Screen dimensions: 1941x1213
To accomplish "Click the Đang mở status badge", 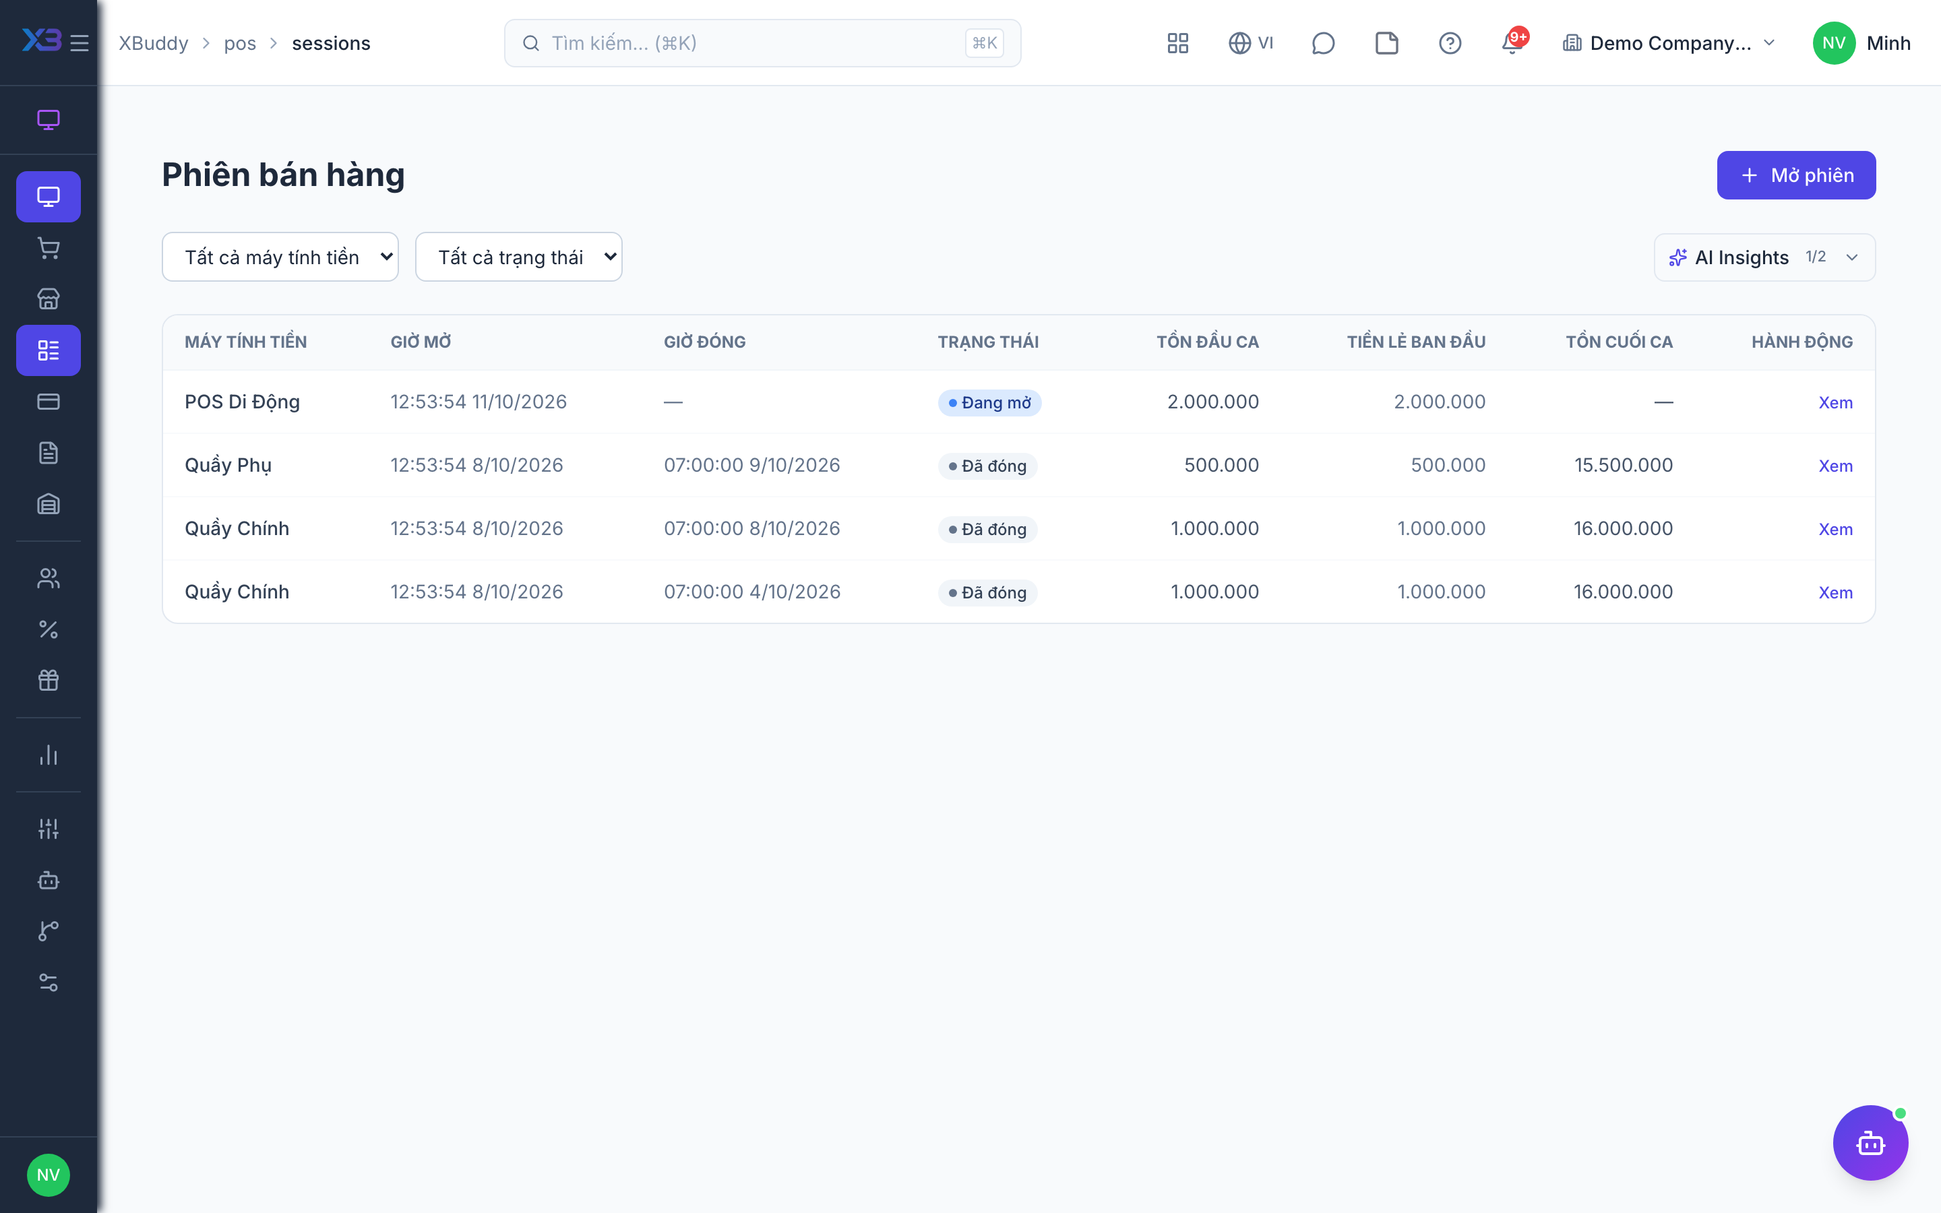I will tap(989, 403).
